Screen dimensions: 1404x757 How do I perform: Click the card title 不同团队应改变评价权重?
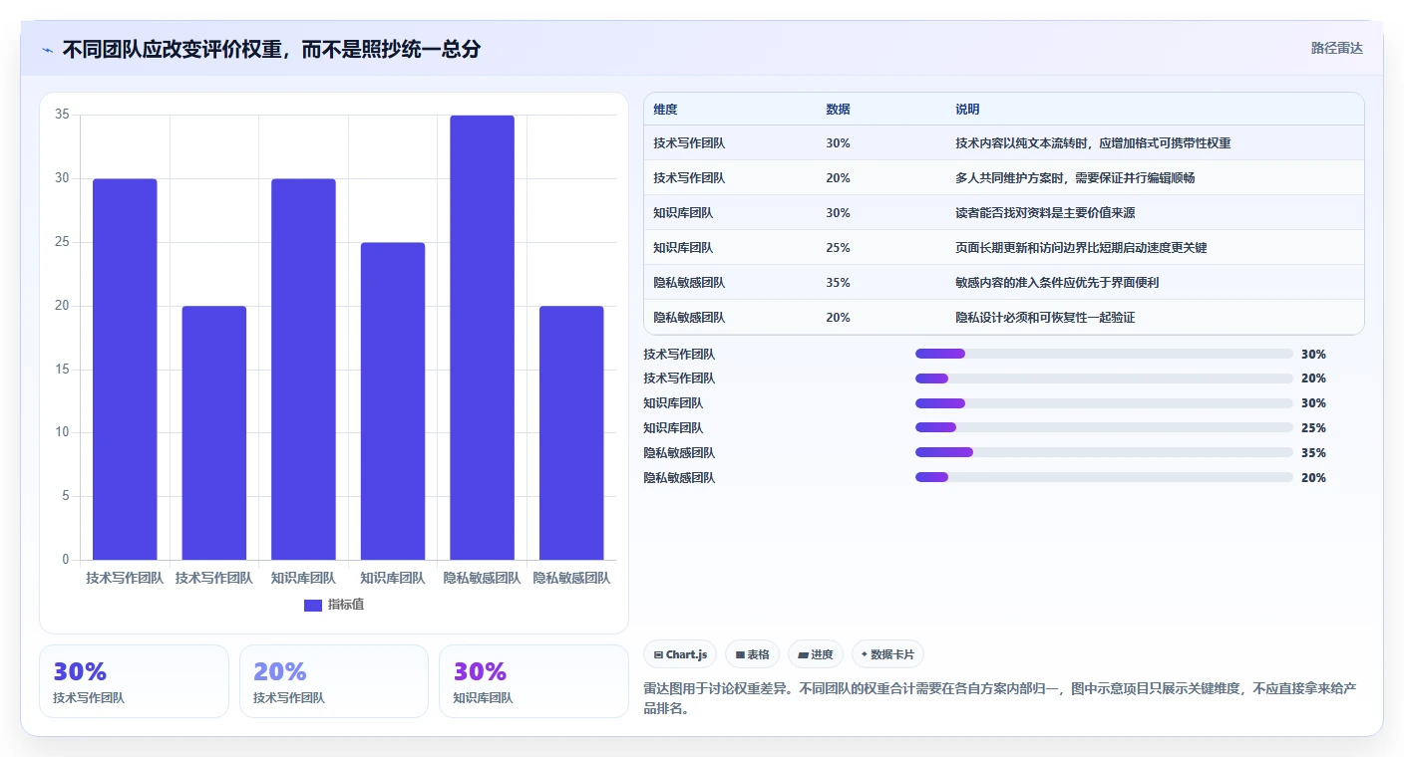[270, 49]
